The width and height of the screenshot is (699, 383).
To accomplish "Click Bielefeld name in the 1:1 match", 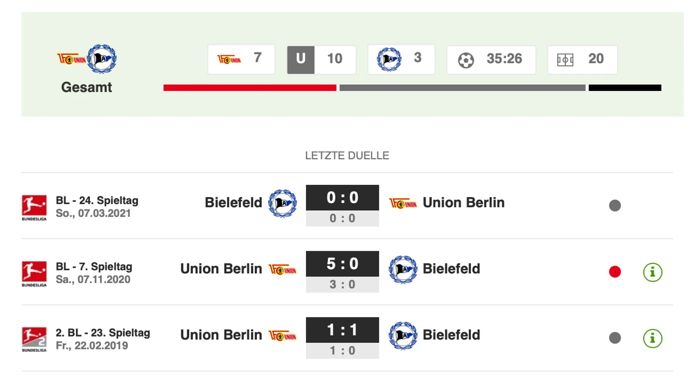I will tap(451, 335).
